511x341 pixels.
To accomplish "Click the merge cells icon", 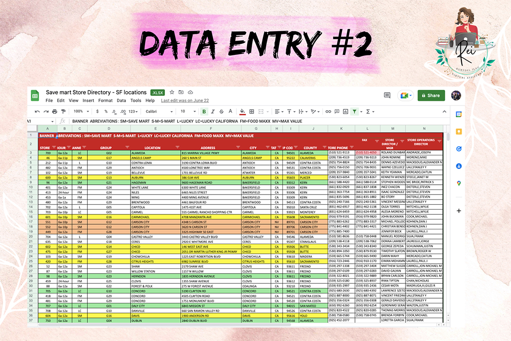I will pos(261,112).
